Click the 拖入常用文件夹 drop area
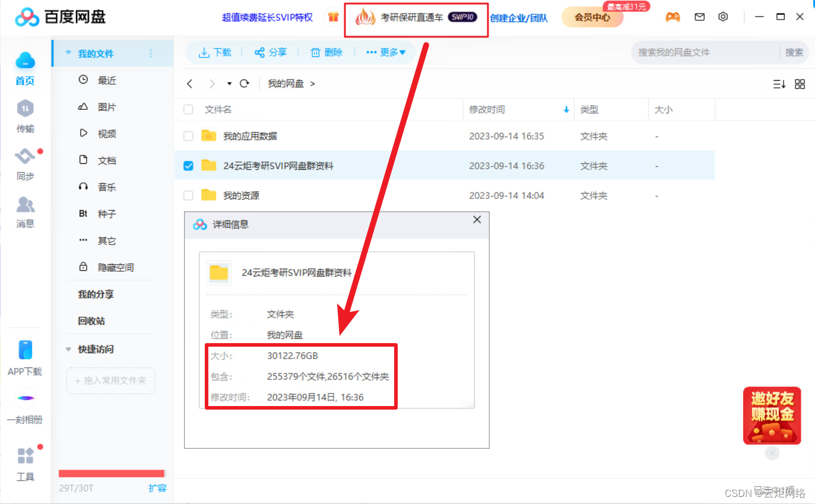 pyautogui.click(x=110, y=381)
